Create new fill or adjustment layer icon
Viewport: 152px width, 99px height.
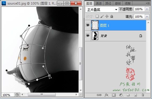[x=121, y=95]
